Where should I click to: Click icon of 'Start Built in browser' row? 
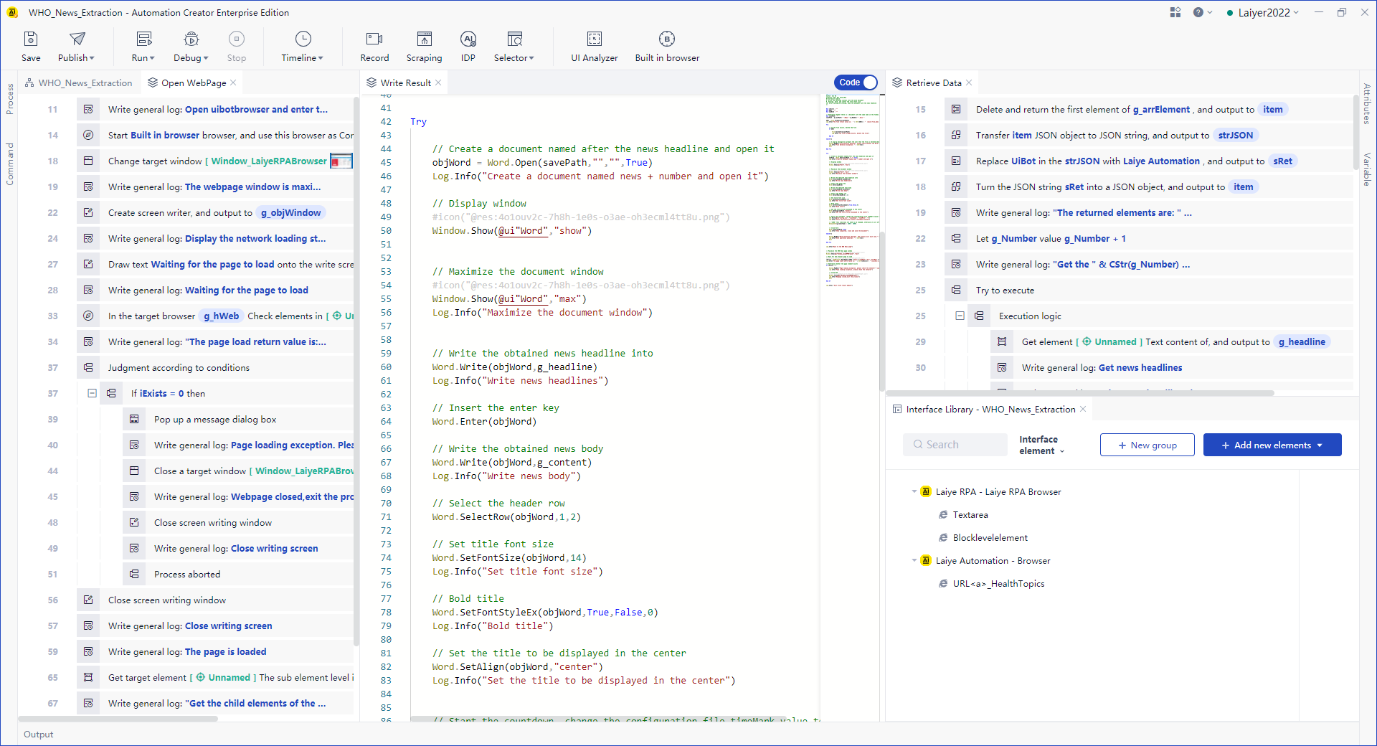tap(88, 135)
